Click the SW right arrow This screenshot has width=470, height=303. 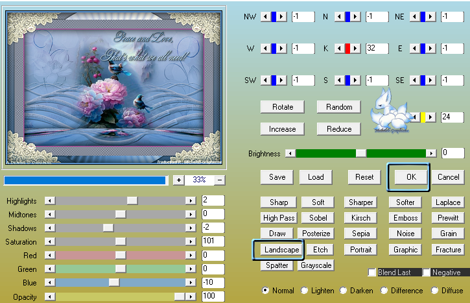tap(281, 80)
